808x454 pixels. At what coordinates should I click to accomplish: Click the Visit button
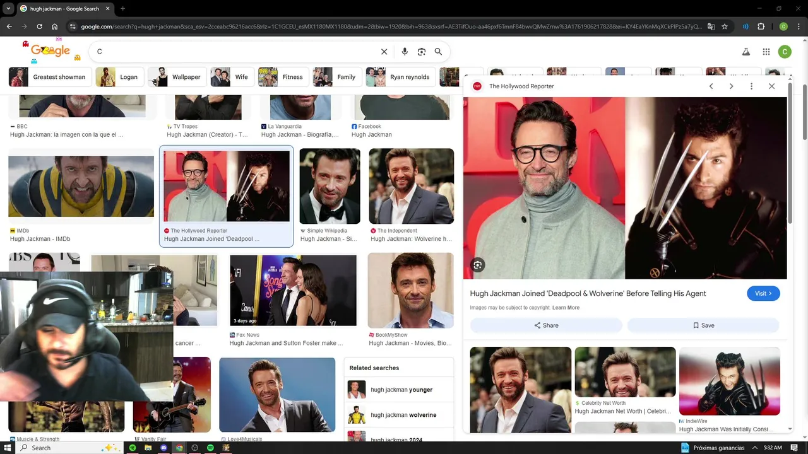763,293
